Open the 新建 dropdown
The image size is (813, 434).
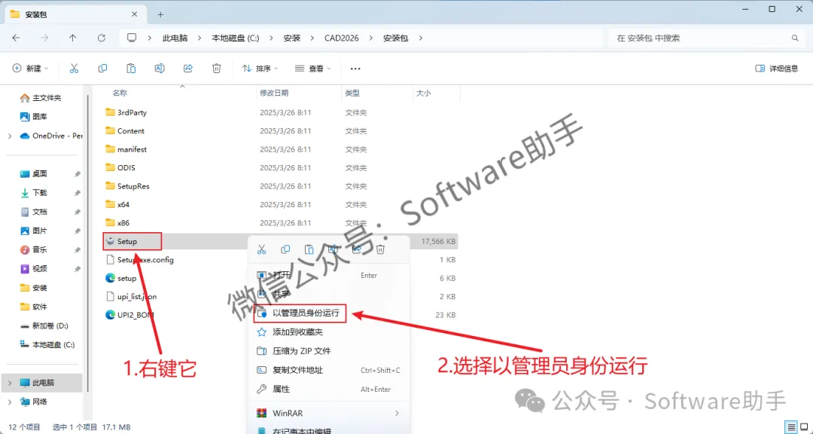(30, 69)
